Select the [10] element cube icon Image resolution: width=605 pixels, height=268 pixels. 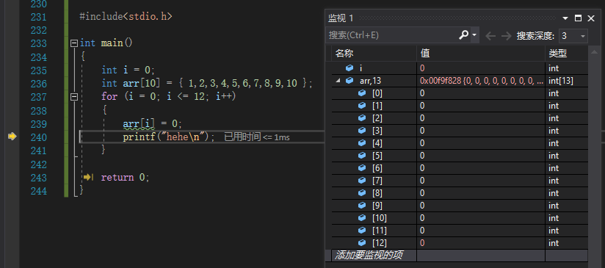coord(362,218)
